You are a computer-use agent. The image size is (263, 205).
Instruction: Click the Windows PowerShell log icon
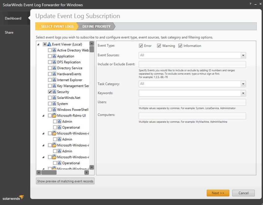pyautogui.click(x=54, y=110)
